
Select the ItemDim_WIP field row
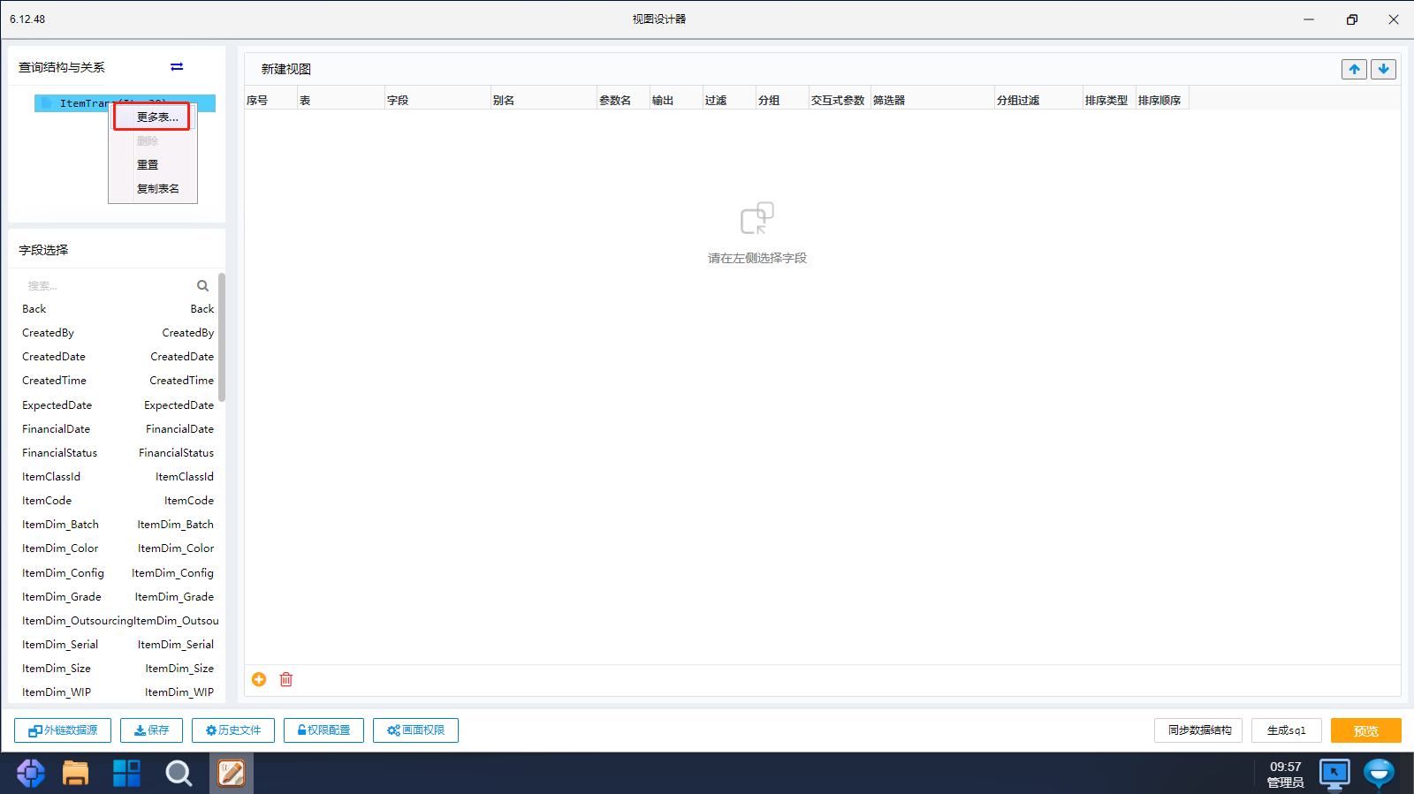pyautogui.click(x=118, y=692)
